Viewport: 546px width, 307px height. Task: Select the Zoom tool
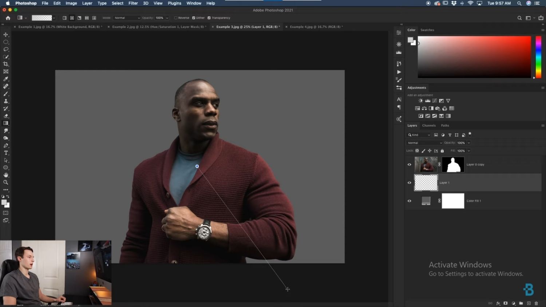pyautogui.click(x=6, y=182)
